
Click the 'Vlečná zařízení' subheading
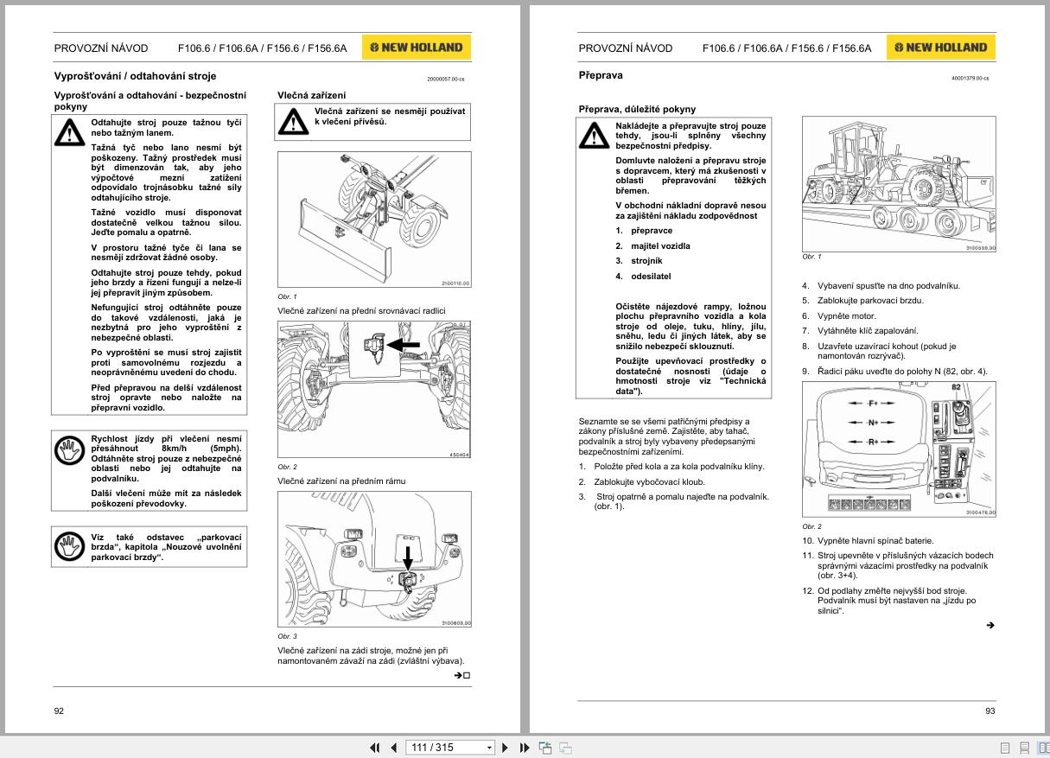311,95
